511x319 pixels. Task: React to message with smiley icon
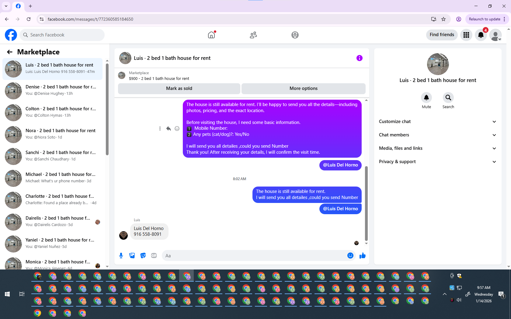click(x=177, y=129)
